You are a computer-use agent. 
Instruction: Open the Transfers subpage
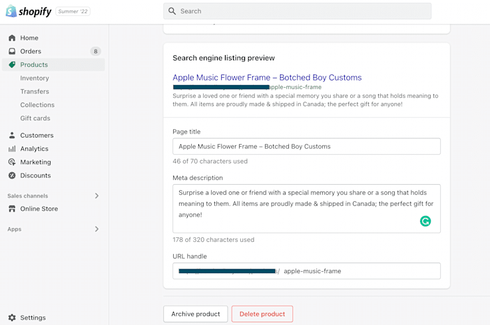(35, 92)
